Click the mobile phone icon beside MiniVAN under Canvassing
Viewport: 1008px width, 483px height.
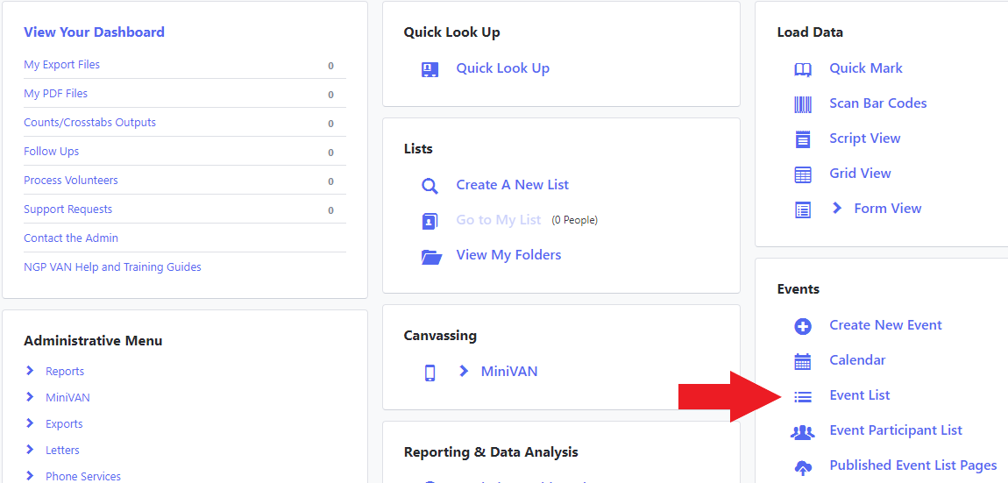[430, 373]
